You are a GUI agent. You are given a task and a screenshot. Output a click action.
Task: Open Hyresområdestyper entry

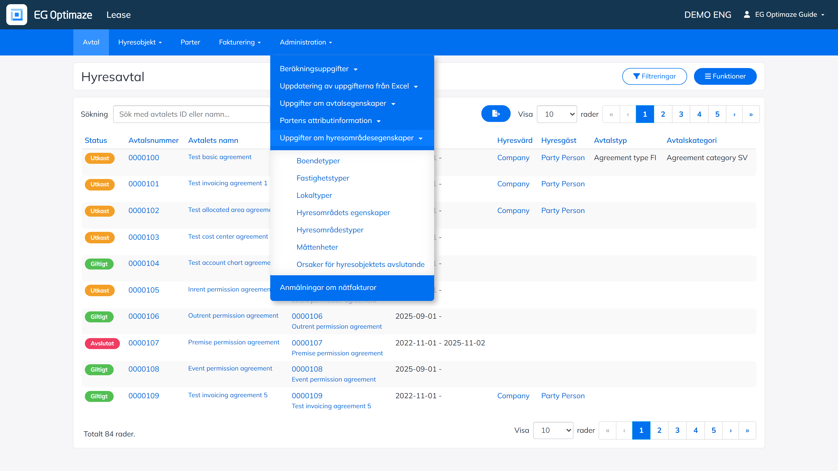[330, 230]
